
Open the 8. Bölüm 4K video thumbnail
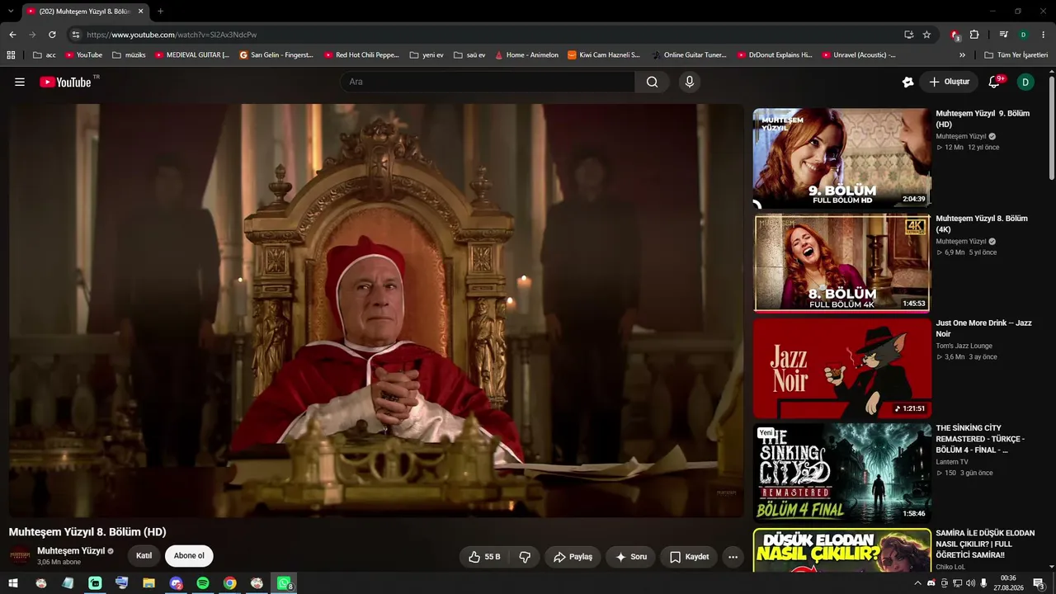click(x=842, y=262)
